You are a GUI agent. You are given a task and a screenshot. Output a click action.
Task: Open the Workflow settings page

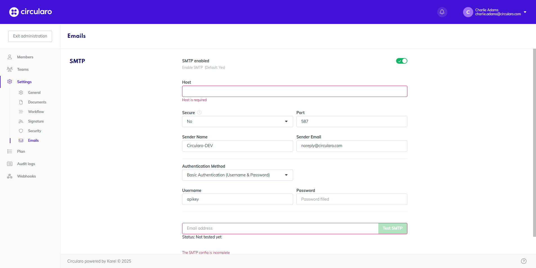coord(36,112)
